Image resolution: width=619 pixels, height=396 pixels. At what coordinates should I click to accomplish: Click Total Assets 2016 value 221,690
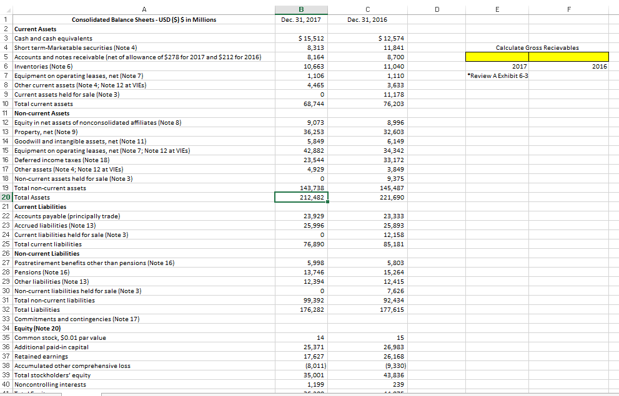[x=367, y=198]
